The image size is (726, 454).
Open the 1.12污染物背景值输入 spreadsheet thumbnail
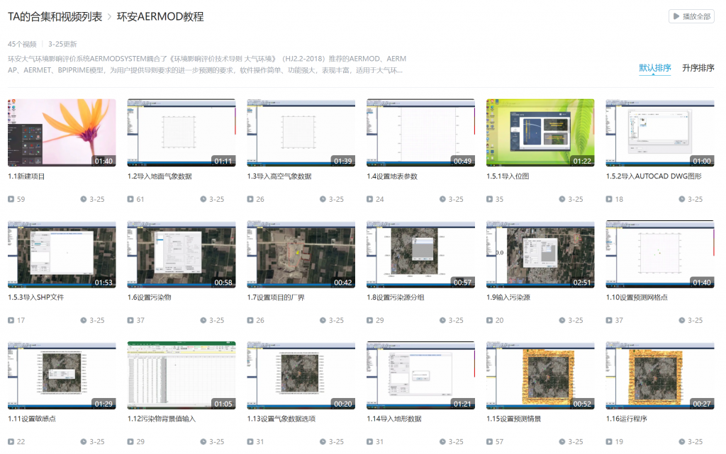[181, 375]
